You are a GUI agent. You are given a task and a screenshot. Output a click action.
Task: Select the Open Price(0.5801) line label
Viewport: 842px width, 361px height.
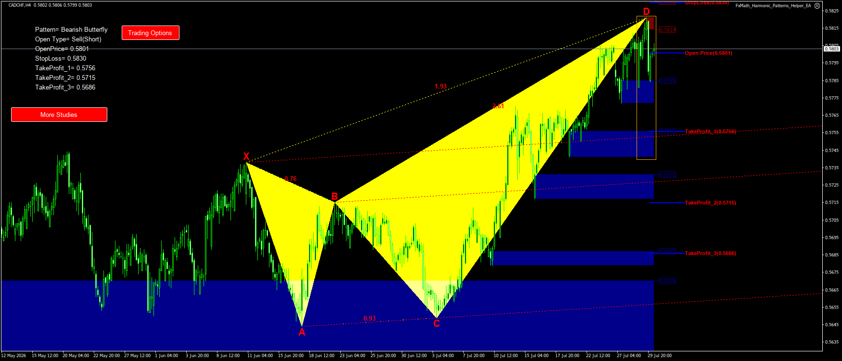(x=709, y=53)
